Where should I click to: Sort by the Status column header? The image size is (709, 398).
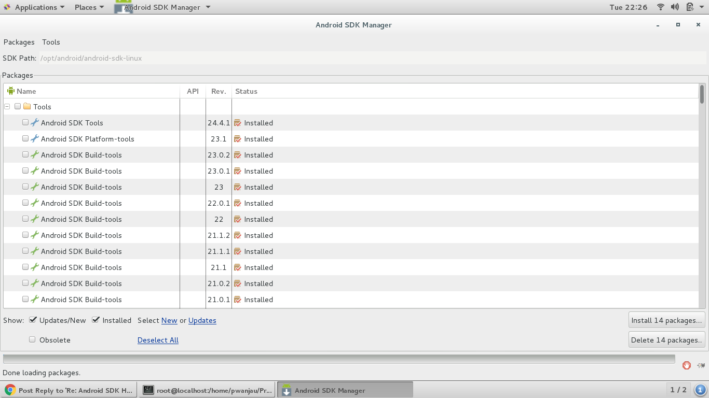pos(465,91)
